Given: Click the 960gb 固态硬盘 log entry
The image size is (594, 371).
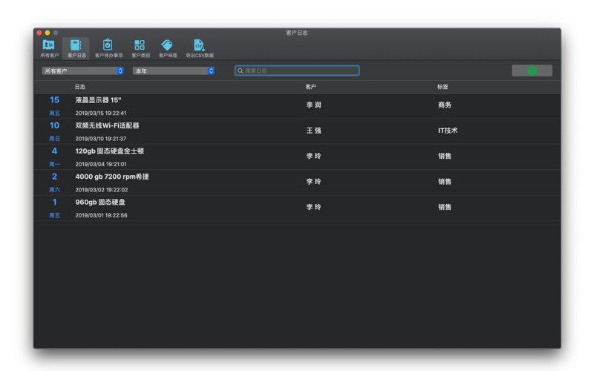Looking at the screenshot, I should pyautogui.click(x=100, y=203).
